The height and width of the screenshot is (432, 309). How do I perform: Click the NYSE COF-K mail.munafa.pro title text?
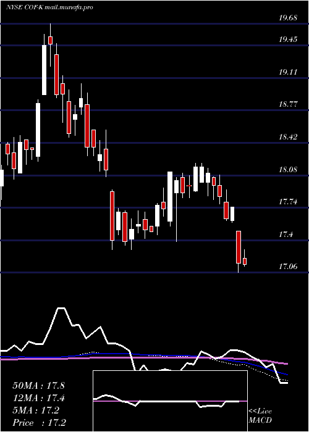(x=49, y=7)
